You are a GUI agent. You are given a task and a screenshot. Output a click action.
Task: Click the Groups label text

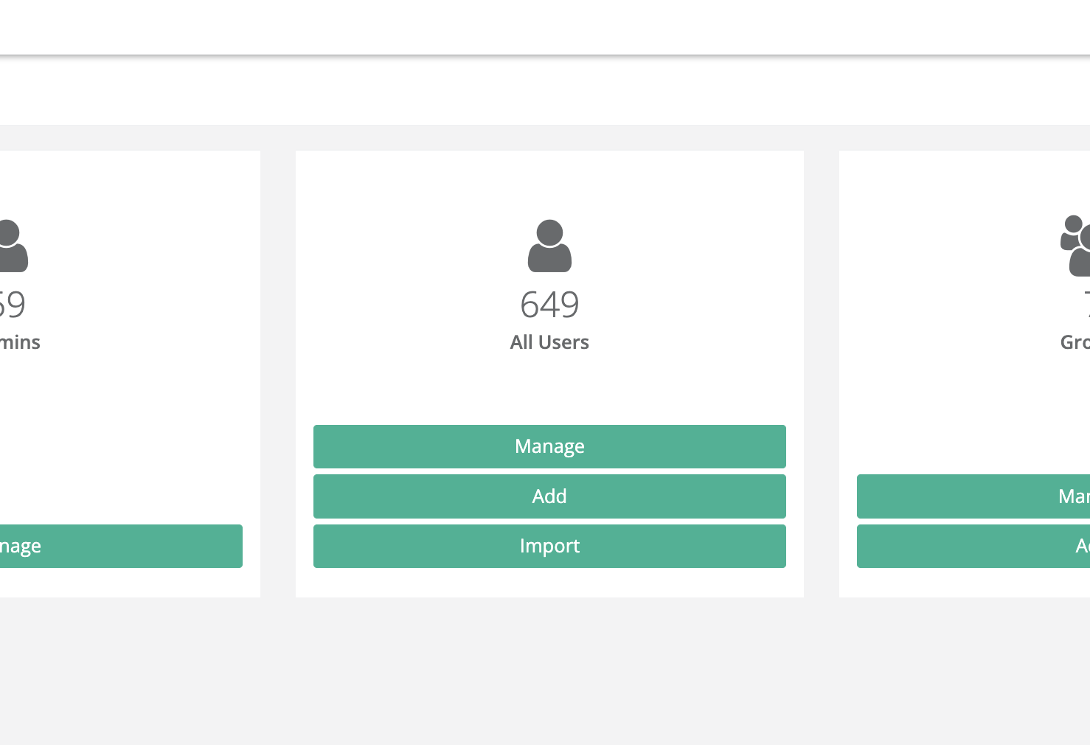[x=1075, y=342]
